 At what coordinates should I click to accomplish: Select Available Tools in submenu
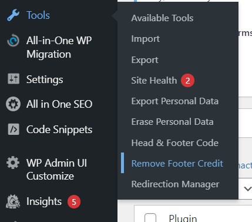coord(162,18)
